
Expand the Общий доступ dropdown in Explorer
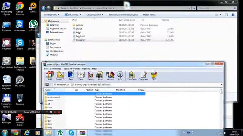95,15
